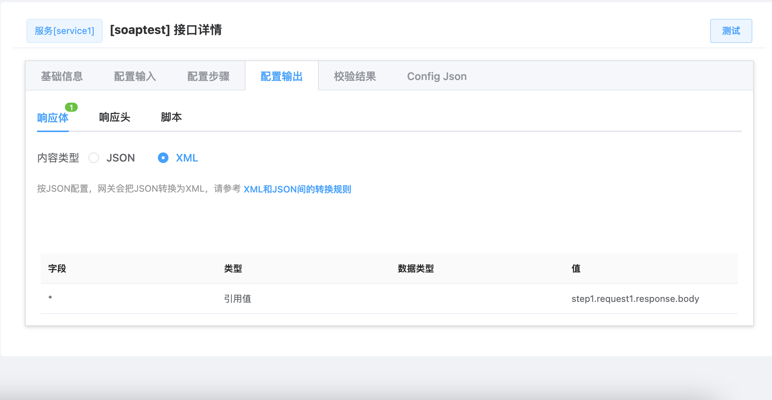Switch to the 响应头 sub-tab
Screen dimensions: 772x400
[115, 117]
